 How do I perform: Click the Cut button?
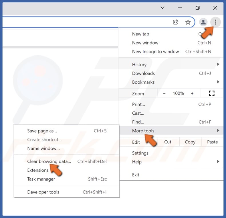point(168,142)
